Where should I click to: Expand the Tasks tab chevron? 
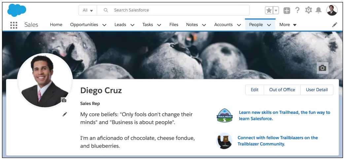[159, 25]
